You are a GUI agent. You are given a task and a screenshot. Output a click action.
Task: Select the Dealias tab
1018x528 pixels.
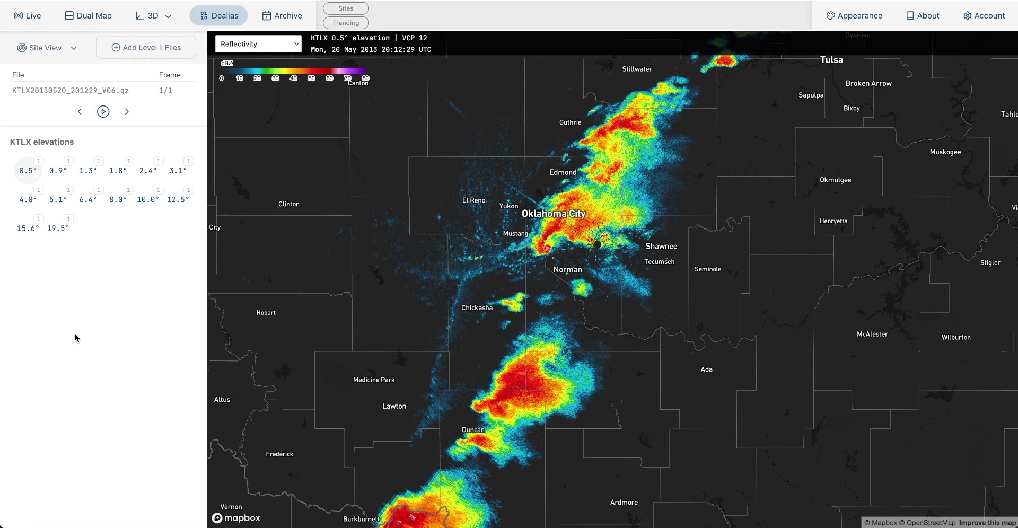pos(218,16)
